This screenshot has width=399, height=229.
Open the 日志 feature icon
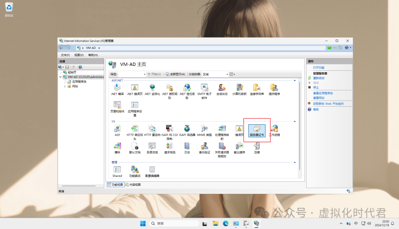coord(187,148)
